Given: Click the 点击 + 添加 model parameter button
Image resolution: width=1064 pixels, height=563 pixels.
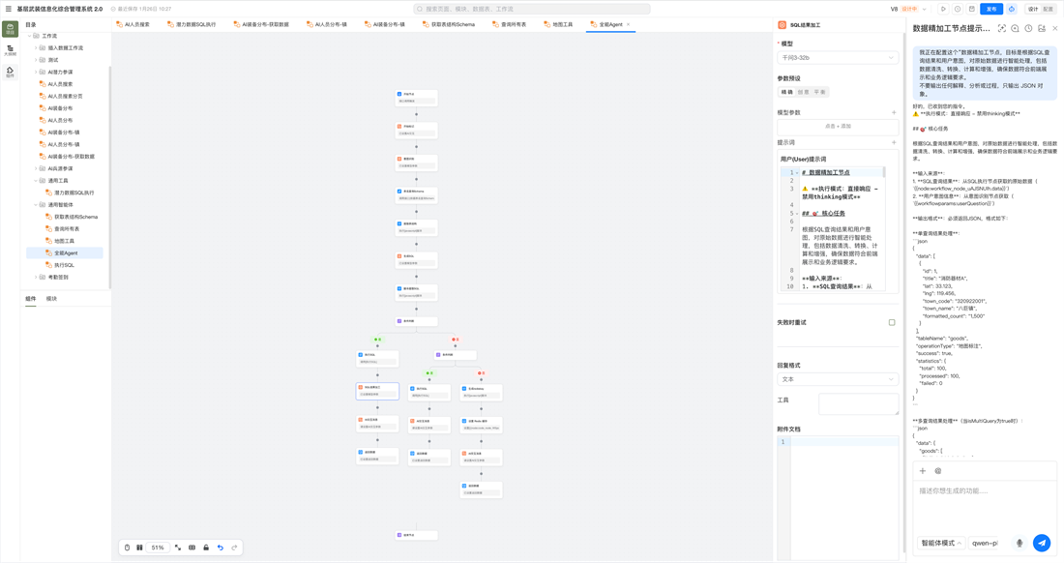Looking at the screenshot, I should coord(838,126).
